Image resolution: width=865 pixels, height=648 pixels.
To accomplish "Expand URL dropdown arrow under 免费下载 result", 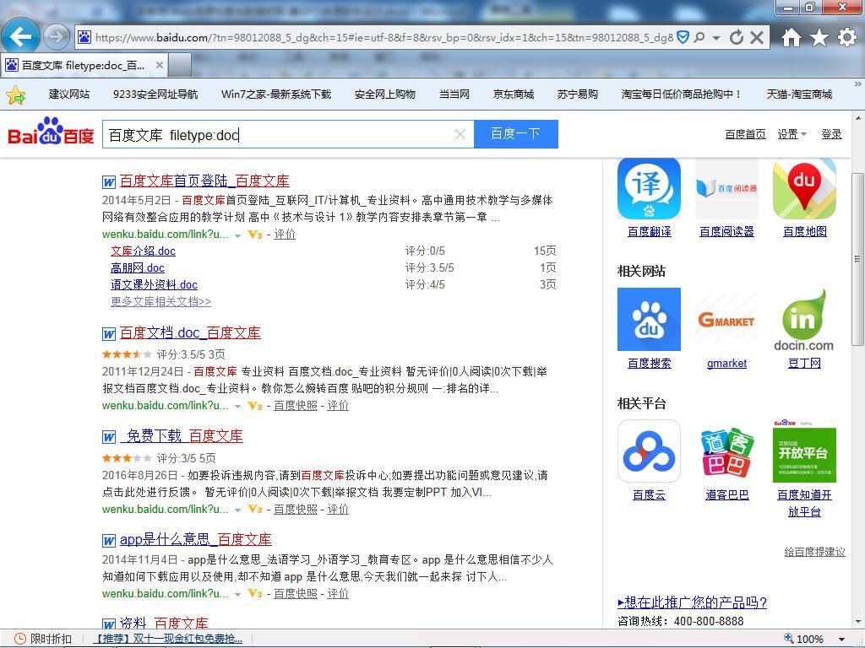I will (x=237, y=510).
